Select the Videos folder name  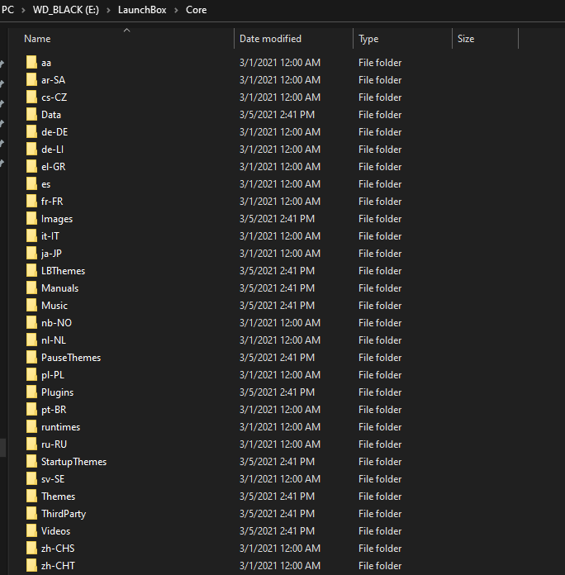tap(55, 531)
